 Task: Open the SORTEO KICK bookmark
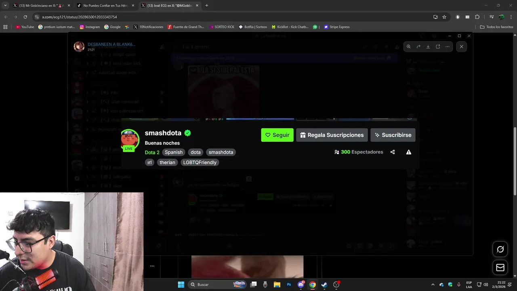[222, 27]
